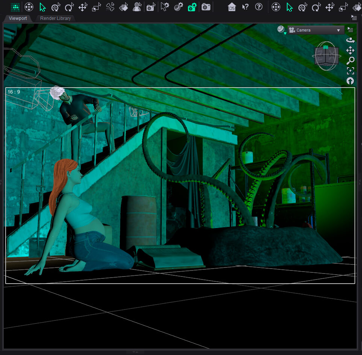Click the Left face of the view cube

pos(332,56)
